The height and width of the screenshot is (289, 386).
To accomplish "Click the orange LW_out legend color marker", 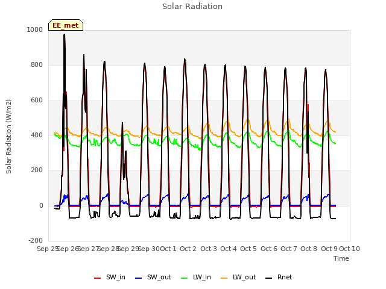I will click(x=224, y=278).
